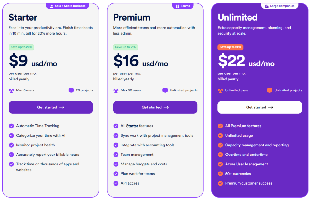Click the monitor icon beside 20 projects
The width and height of the screenshot is (311, 201).
[x=71, y=90]
